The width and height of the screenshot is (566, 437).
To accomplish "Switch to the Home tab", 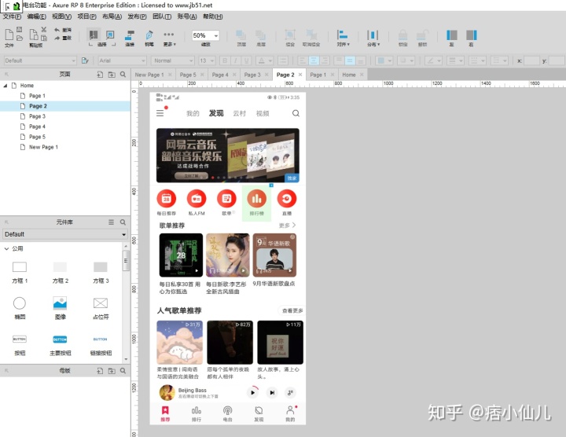I will [x=349, y=75].
